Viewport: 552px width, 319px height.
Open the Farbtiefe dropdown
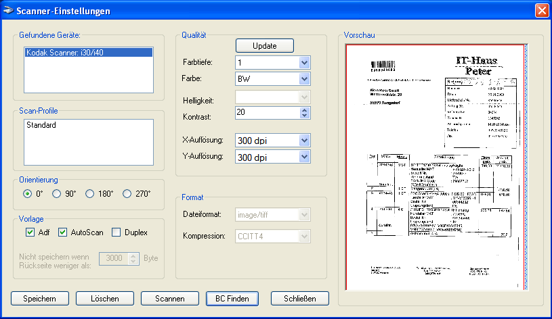pos(304,63)
